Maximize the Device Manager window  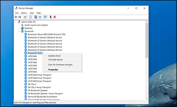click(x=136, y=8)
